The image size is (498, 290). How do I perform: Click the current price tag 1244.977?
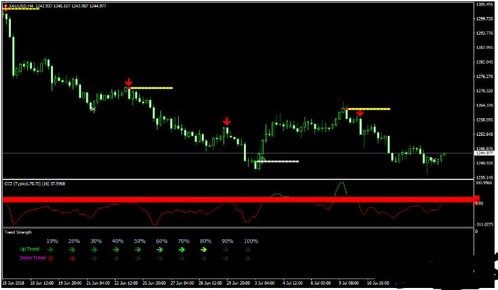pos(484,153)
